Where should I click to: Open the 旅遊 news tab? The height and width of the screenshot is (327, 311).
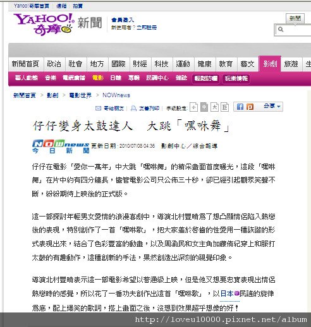point(291,64)
